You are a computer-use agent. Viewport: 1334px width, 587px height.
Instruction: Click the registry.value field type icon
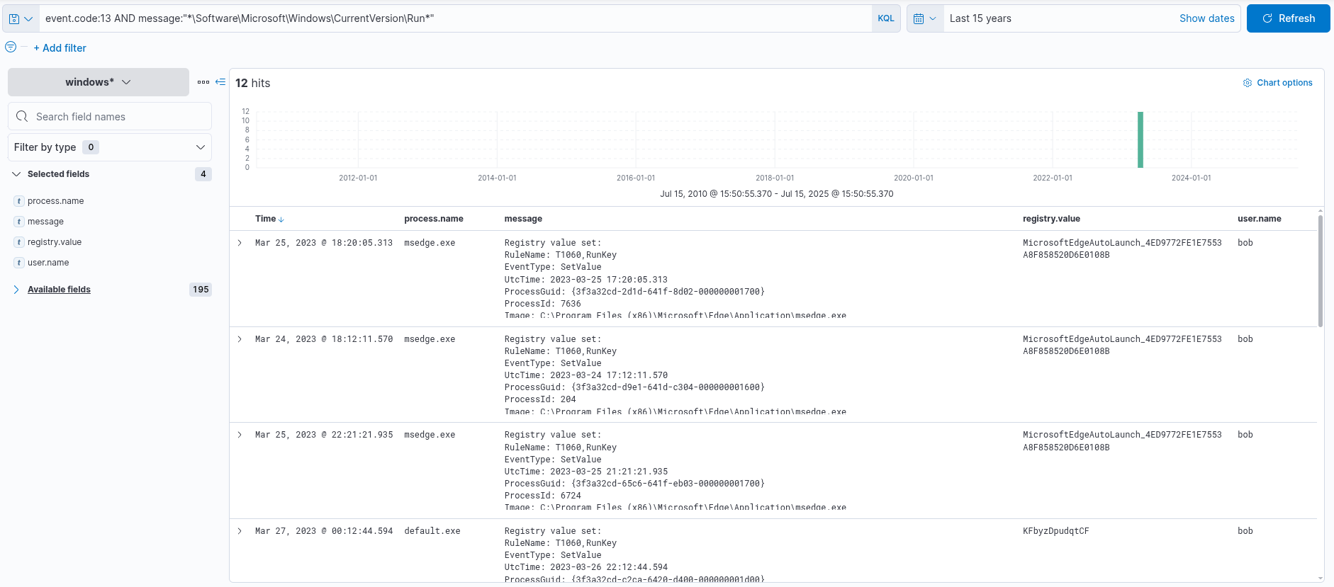(19, 242)
